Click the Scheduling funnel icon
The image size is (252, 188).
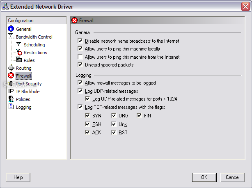point(18,44)
